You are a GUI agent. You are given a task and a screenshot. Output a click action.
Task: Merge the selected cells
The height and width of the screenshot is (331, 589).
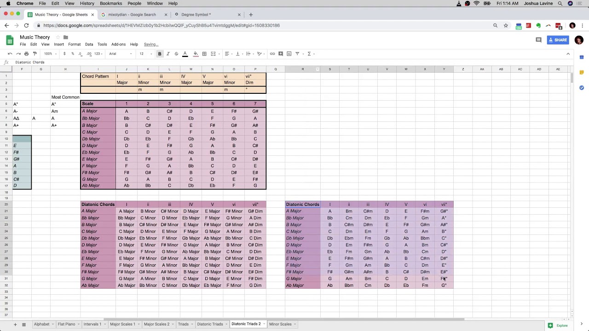point(213,54)
